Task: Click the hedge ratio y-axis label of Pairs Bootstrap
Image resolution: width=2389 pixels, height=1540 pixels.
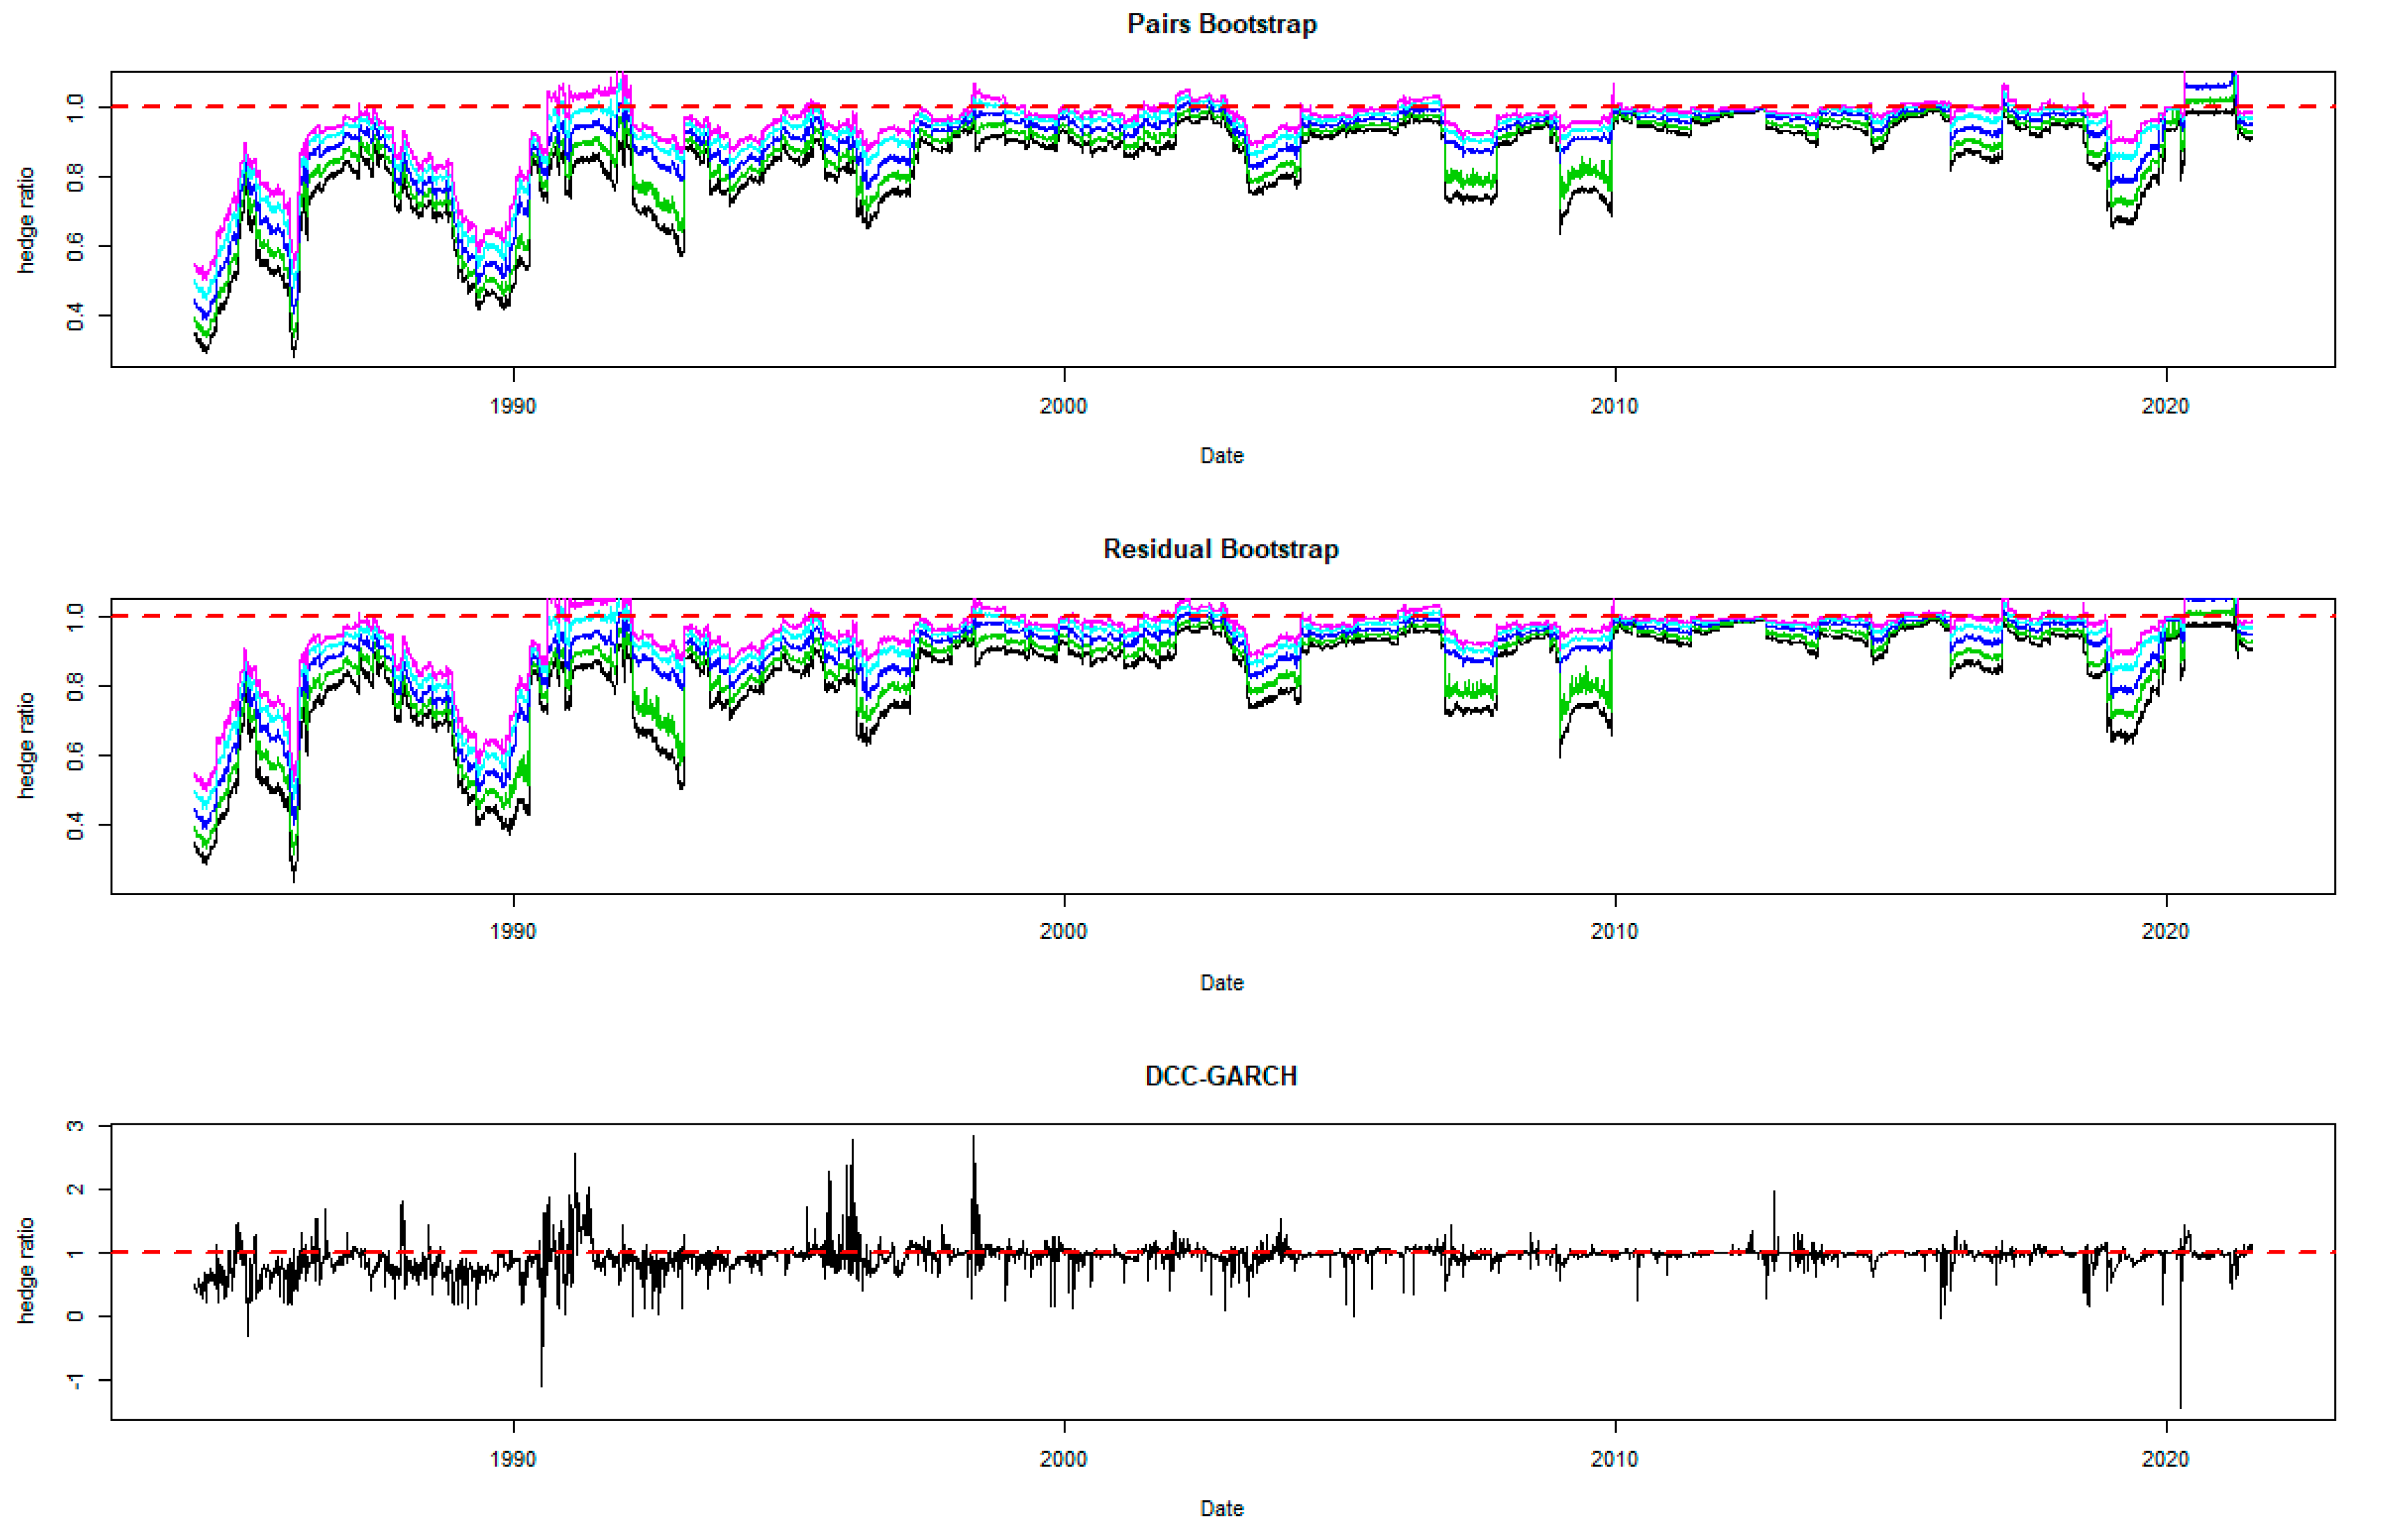Action: pos(26,220)
